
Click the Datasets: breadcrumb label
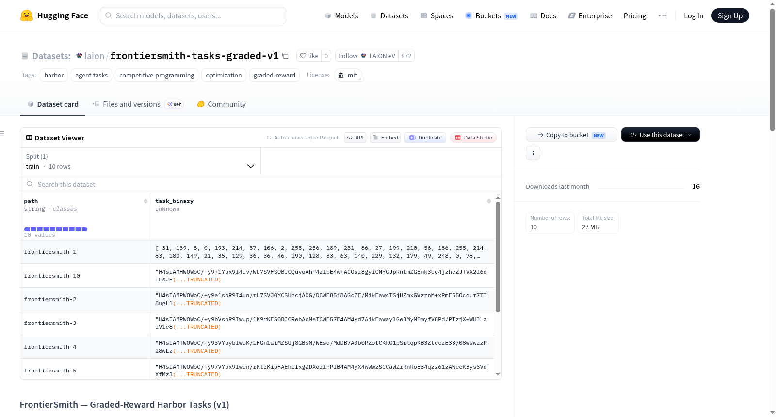click(x=51, y=56)
